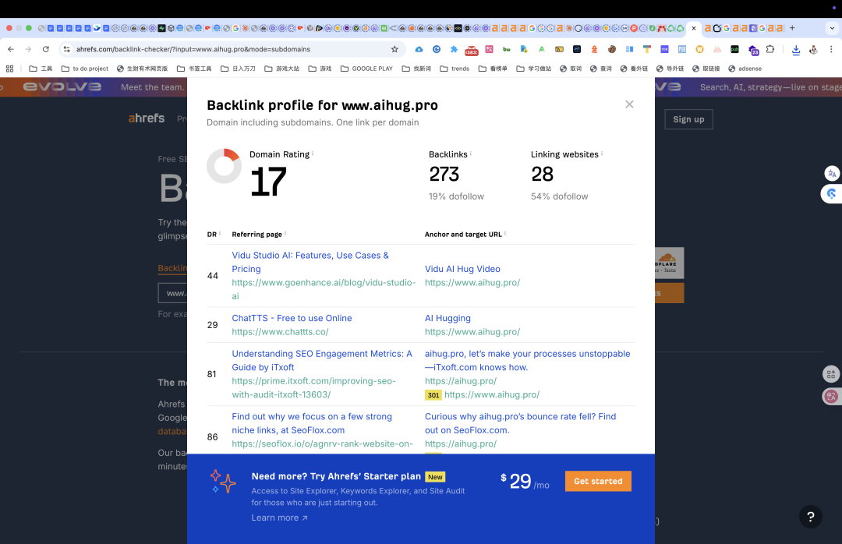Open the 书签工具 bookmarks folder
The height and width of the screenshot is (544, 842).
[x=194, y=69]
